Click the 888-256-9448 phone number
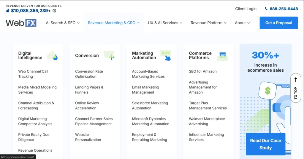 [x=284, y=9]
